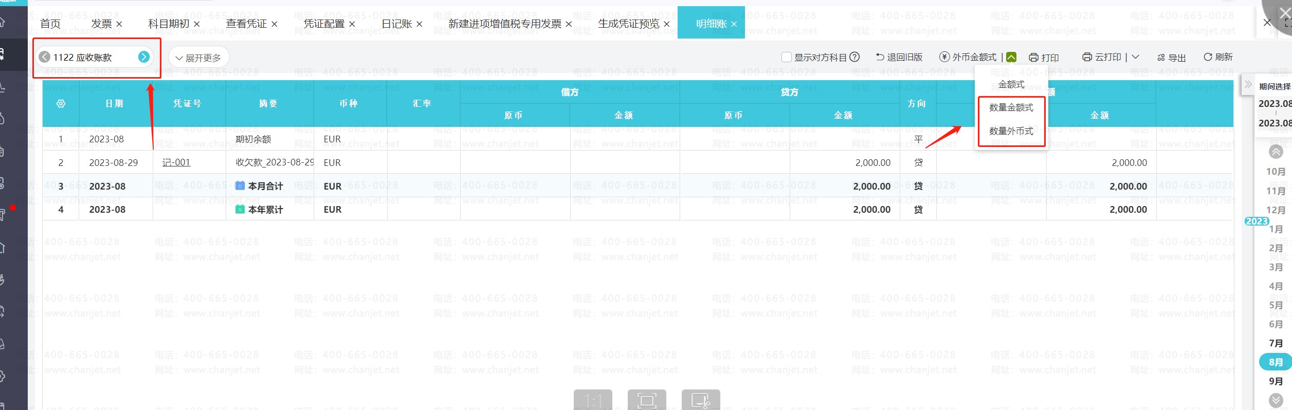Select 金额式 from the format menu
The image size is (1292, 410).
1011,84
